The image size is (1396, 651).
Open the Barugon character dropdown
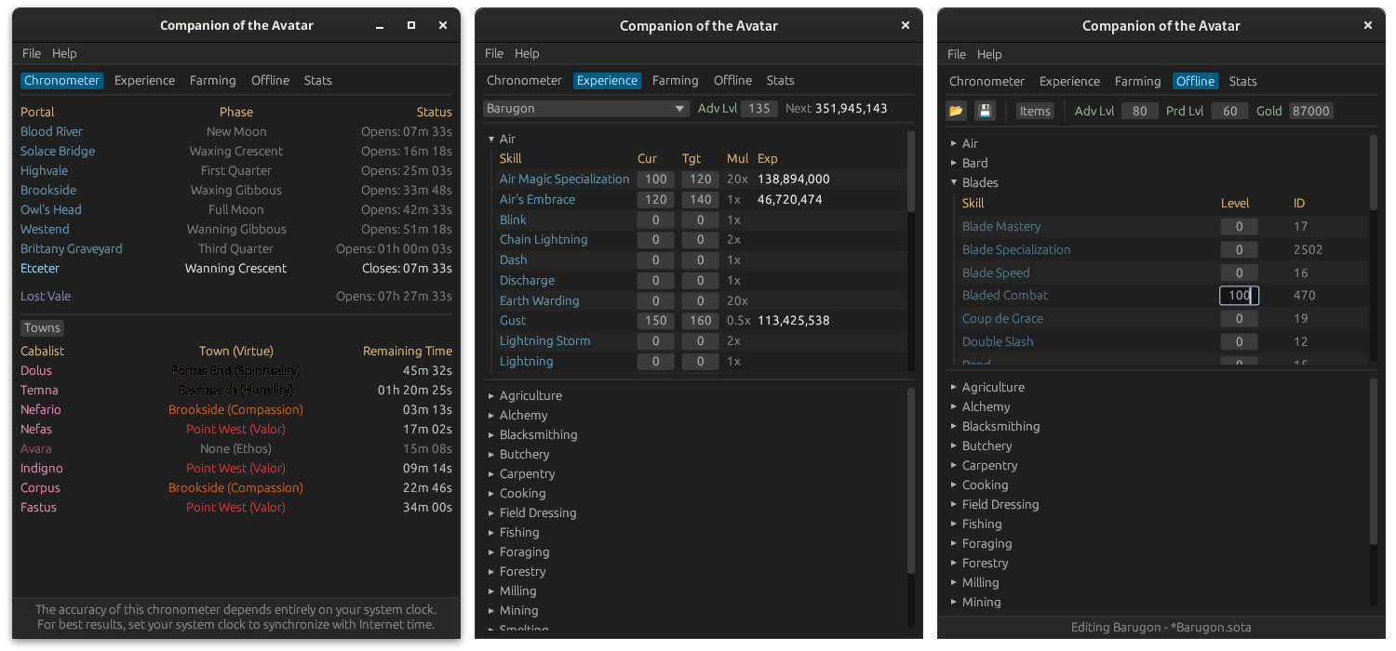[586, 109]
